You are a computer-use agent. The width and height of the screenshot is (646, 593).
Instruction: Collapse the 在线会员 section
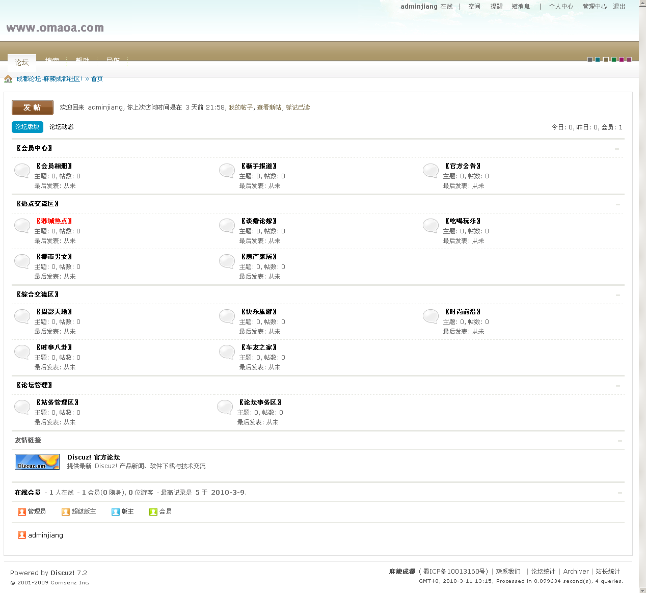pyautogui.click(x=620, y=493)
